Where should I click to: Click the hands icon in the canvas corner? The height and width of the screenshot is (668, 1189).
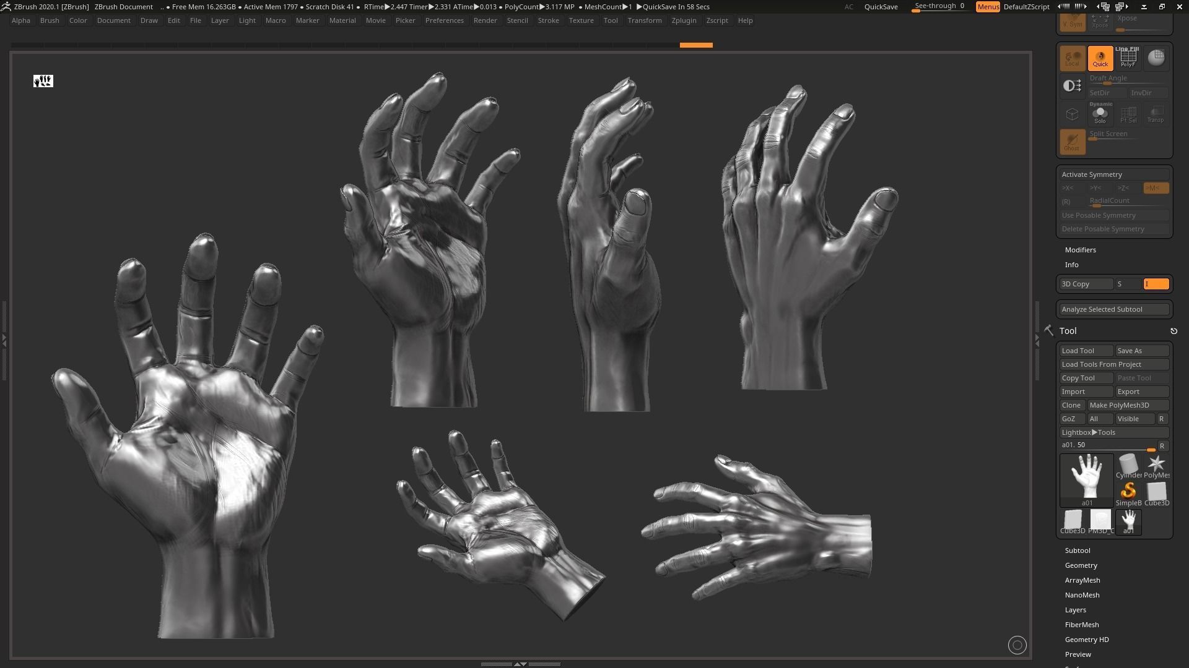43,81
